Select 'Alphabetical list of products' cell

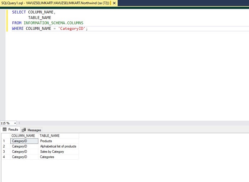[58, 147]
